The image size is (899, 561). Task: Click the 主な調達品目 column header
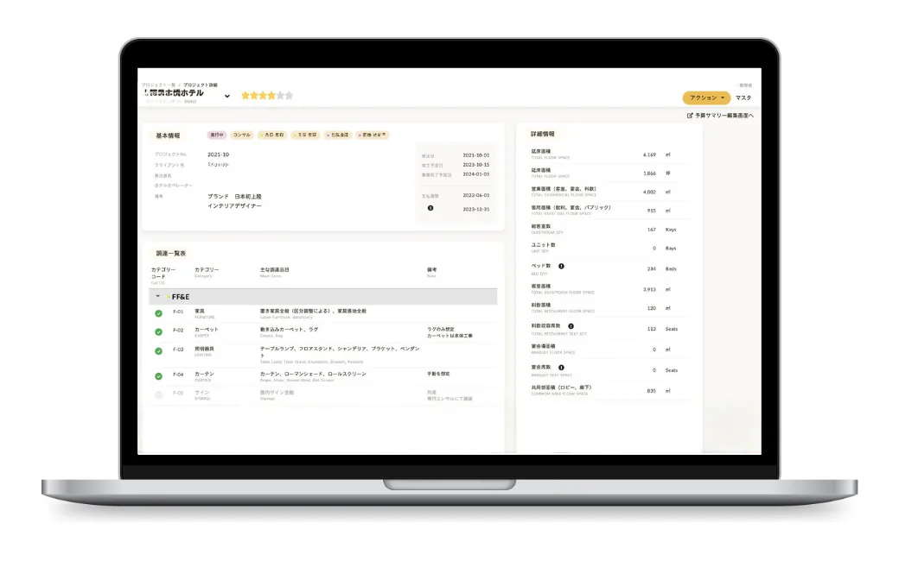275,269
